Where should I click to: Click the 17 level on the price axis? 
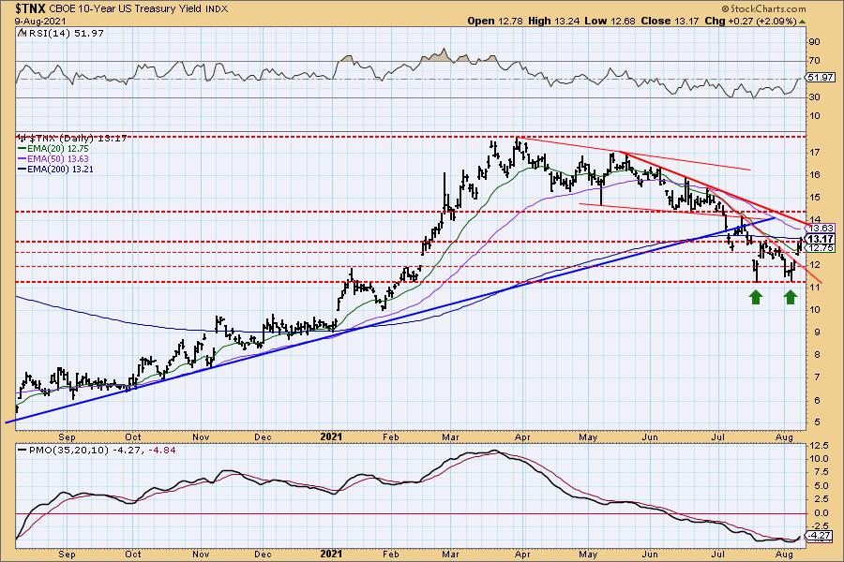[814, 152]
